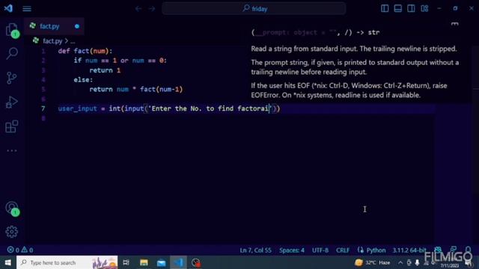The height and width of the screenshot is (269, 479).
Task: Open the Source Control view
Action: pos(12,78)
